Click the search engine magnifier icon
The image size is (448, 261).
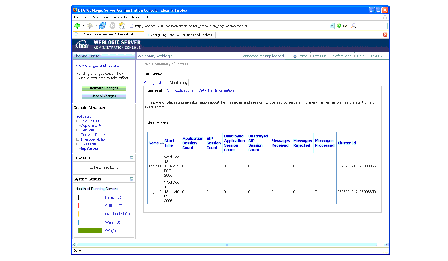click(x=353, y=26)
